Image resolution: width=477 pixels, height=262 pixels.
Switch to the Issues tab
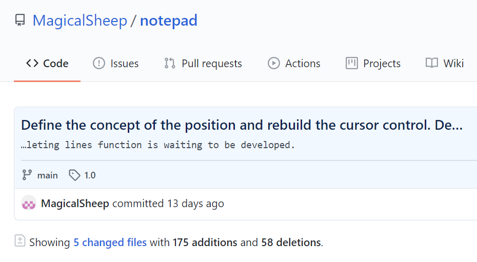(115, 63)
